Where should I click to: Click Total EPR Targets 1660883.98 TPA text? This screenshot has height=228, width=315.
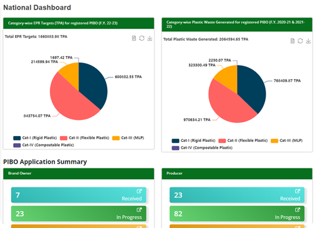(36, 37)
